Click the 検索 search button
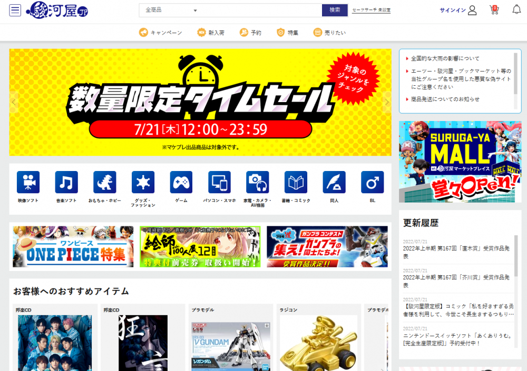 [335, 10]
